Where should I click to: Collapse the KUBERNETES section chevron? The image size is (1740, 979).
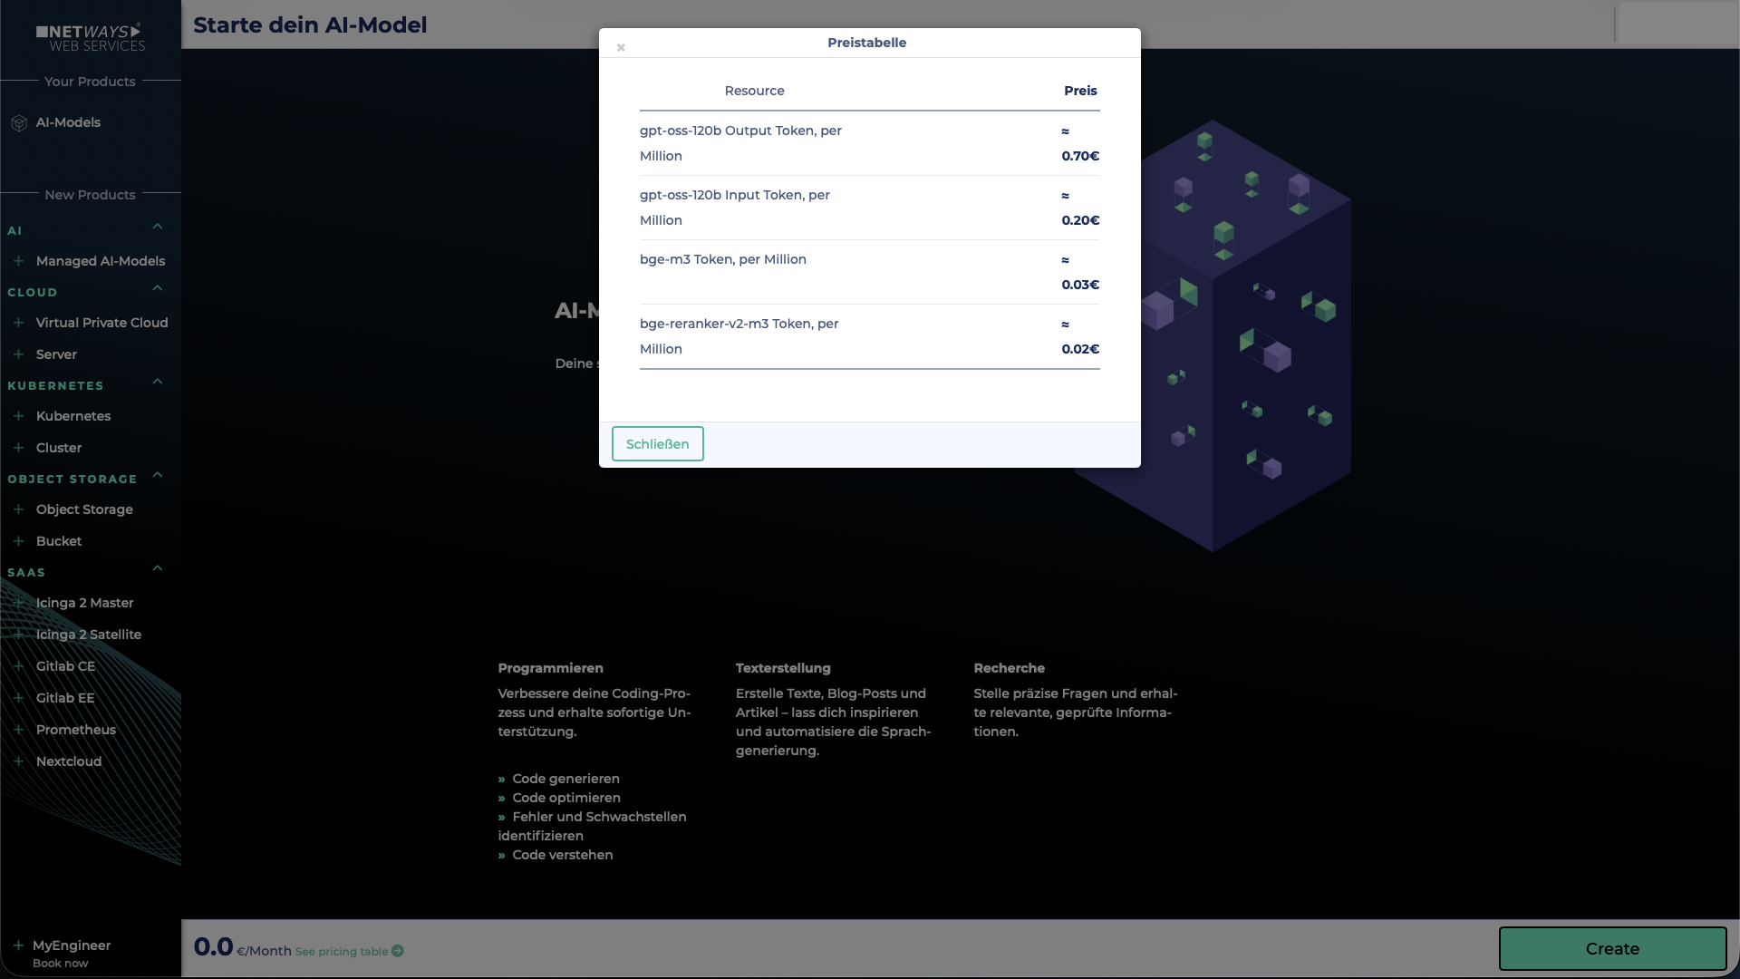click(x=157, y=382)
